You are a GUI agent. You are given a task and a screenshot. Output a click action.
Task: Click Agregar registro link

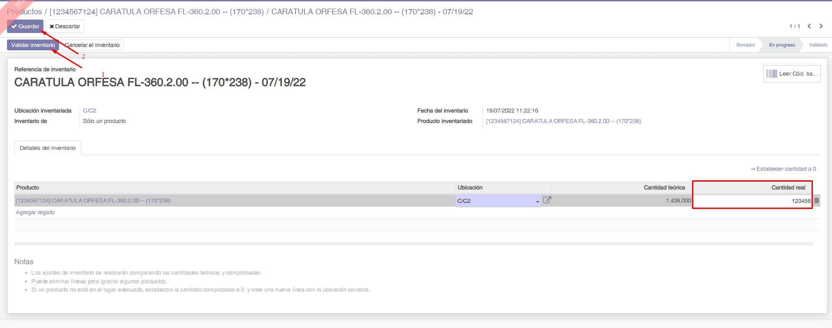pos(35,212)
